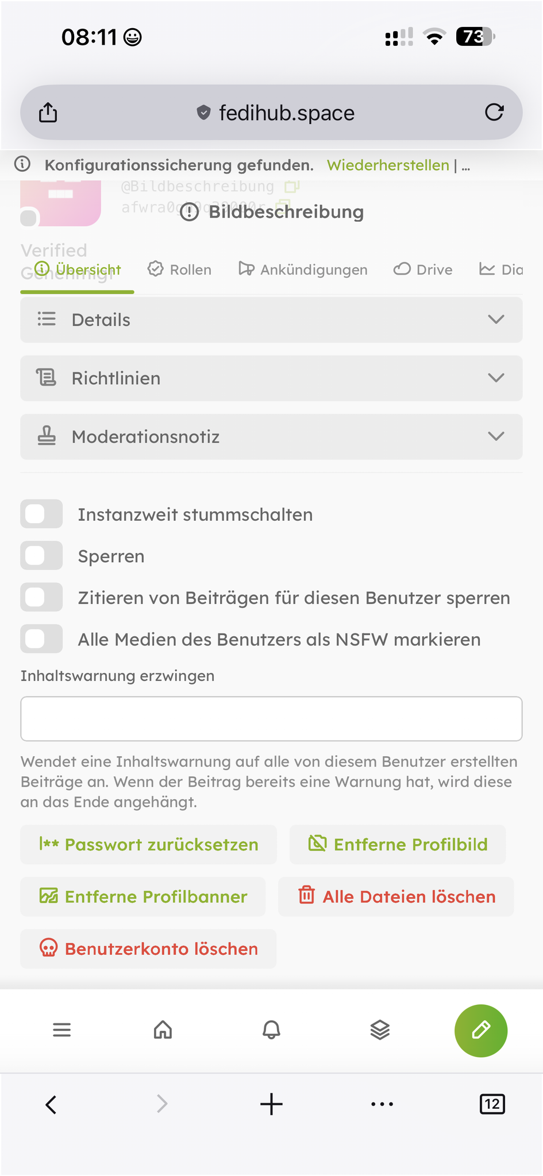Click the Wiederherstellen link
Image resolution: width=543 pixels, height=1176 pixels.
[388, 165]
